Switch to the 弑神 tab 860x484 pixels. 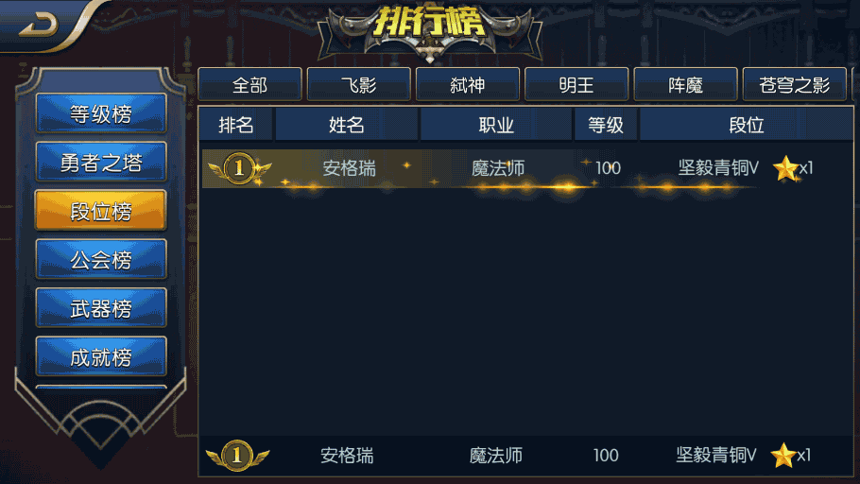pyautogui.click(x=467, y=84)
